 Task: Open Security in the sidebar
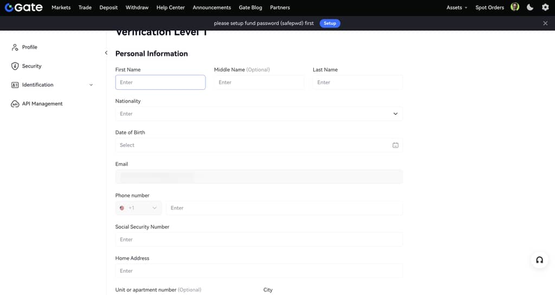click(31, 66)
